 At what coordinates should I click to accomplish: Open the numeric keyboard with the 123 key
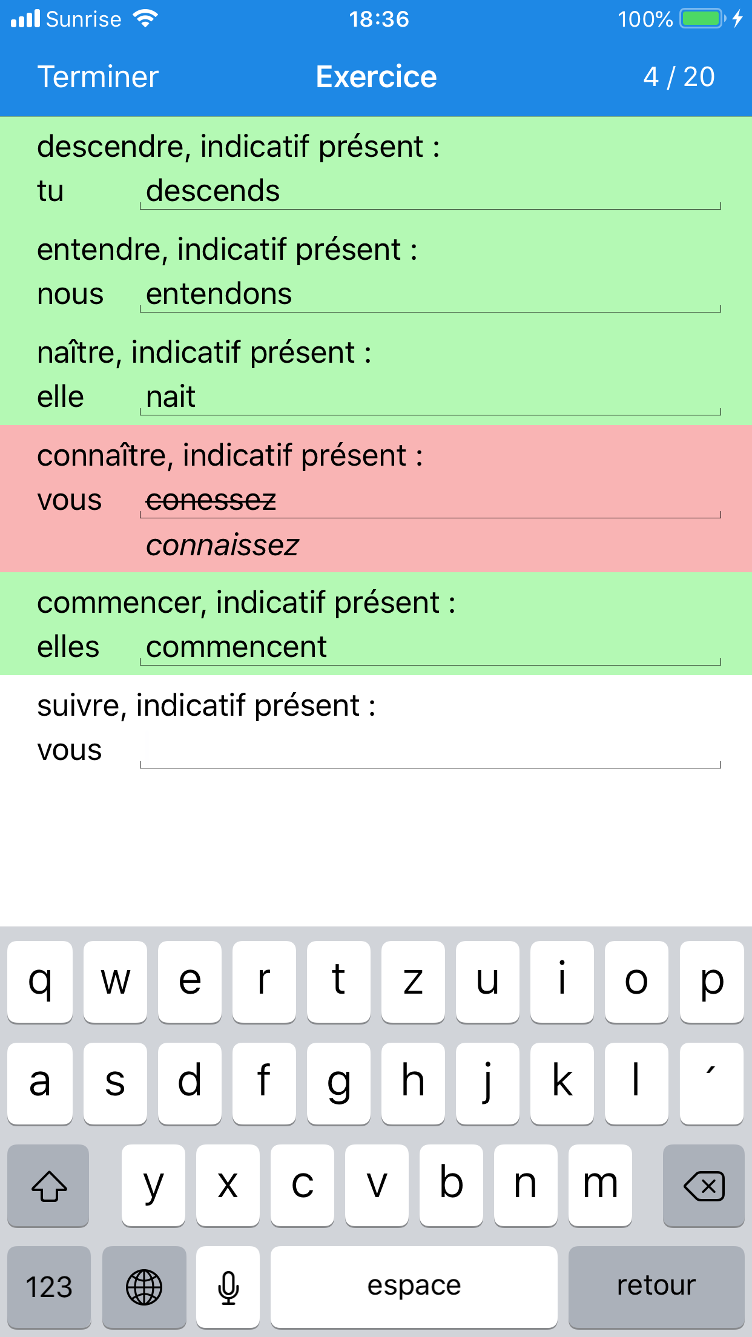[48, 1285]
